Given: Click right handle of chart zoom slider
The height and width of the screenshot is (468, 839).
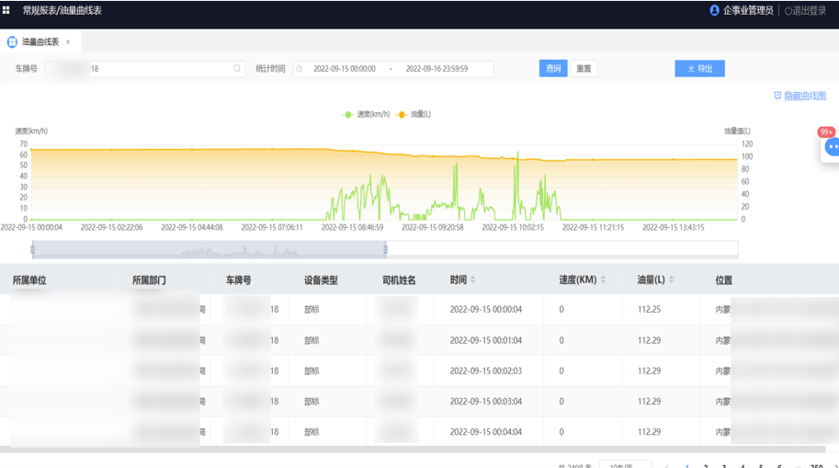Looking at the screenshot, I should pos(385,249).
